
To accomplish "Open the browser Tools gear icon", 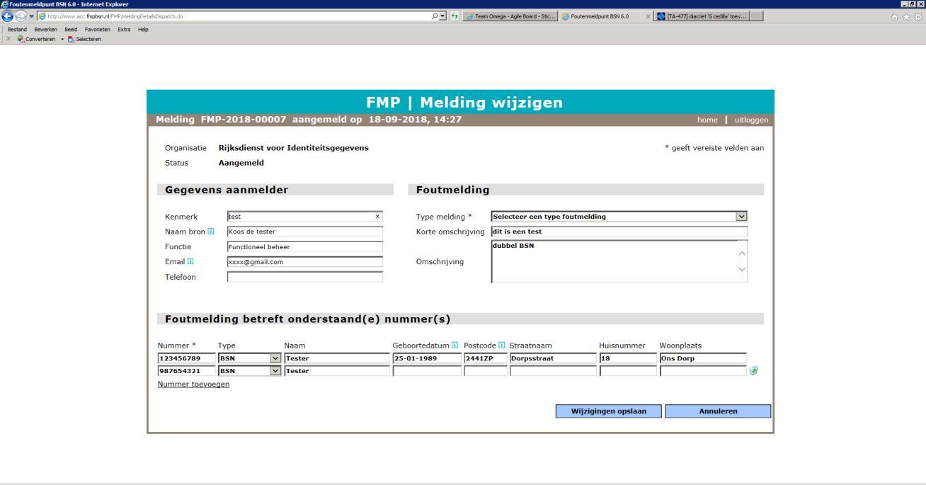I will point(918,16).
